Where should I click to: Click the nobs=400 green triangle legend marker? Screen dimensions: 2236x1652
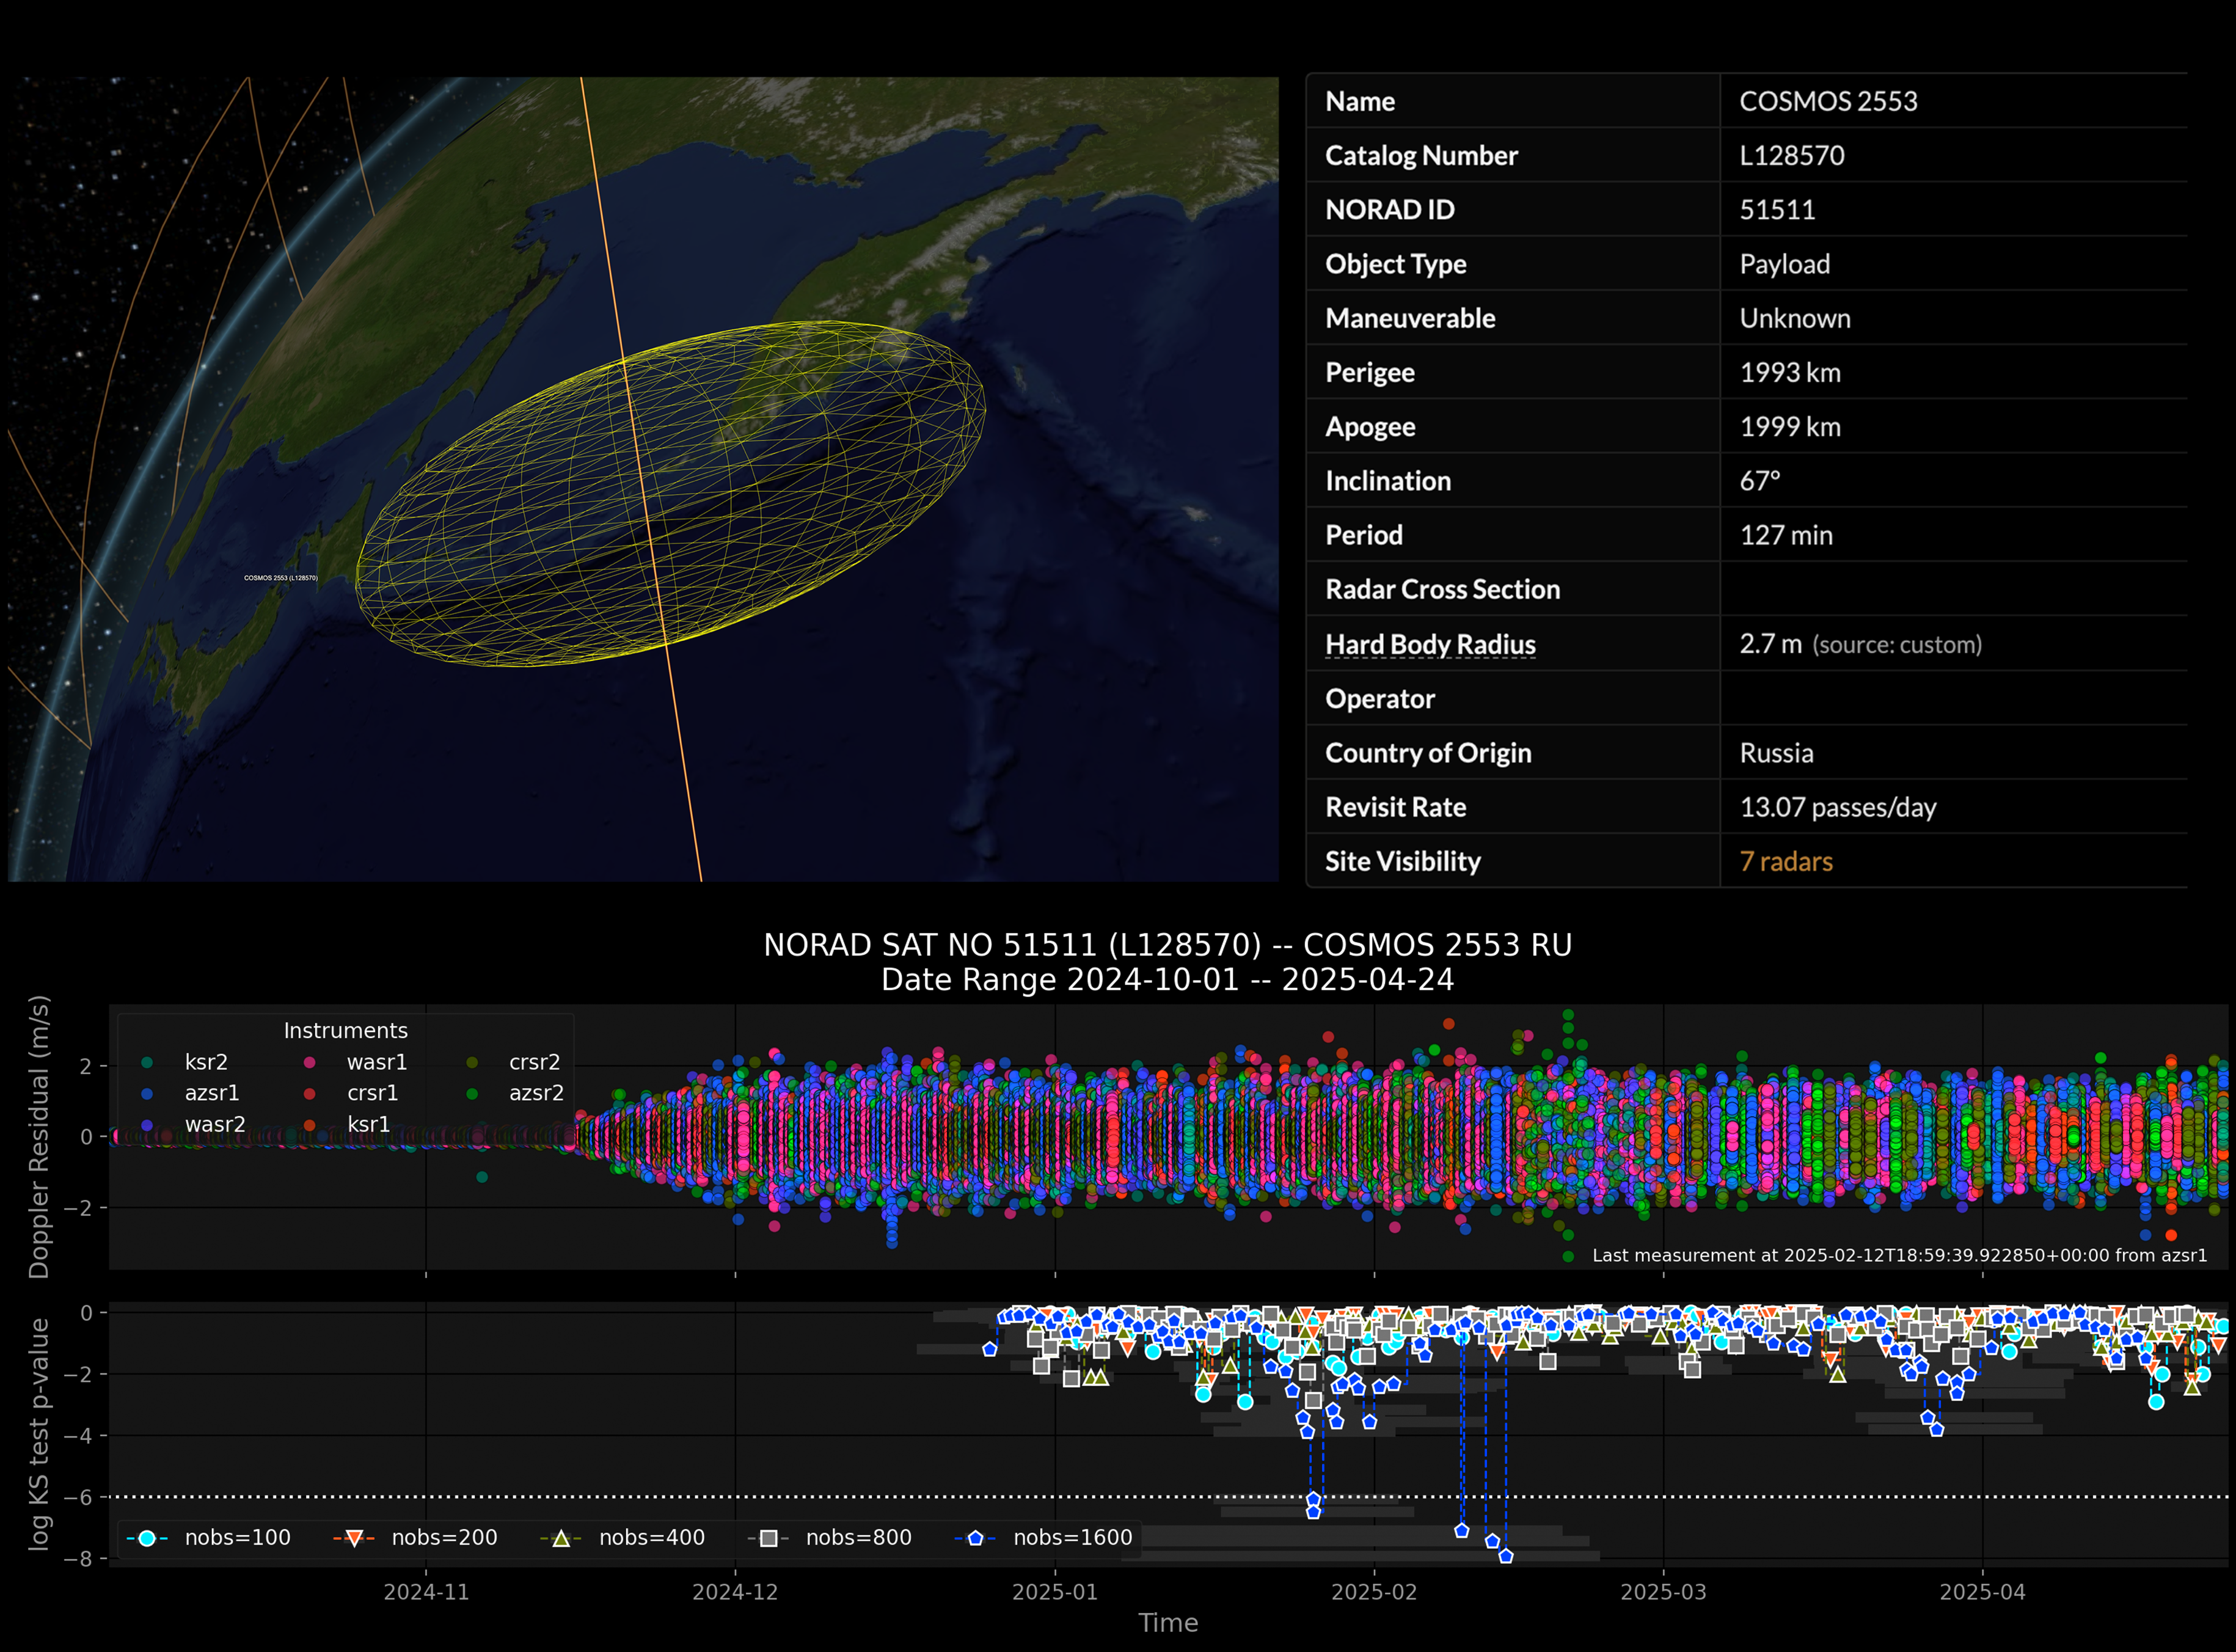point(561,1538)
